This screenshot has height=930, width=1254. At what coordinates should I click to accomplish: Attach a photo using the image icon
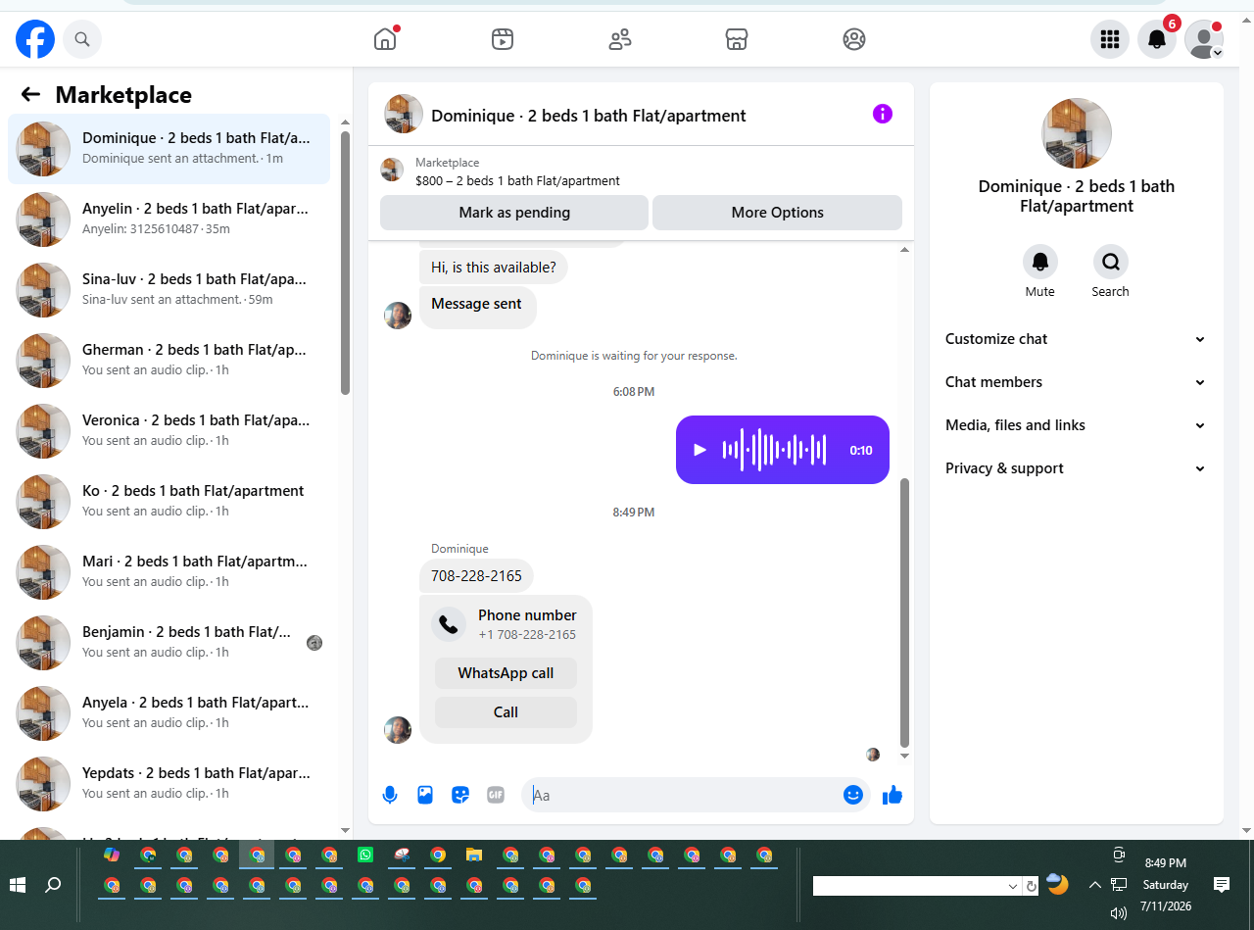(425, 795)
